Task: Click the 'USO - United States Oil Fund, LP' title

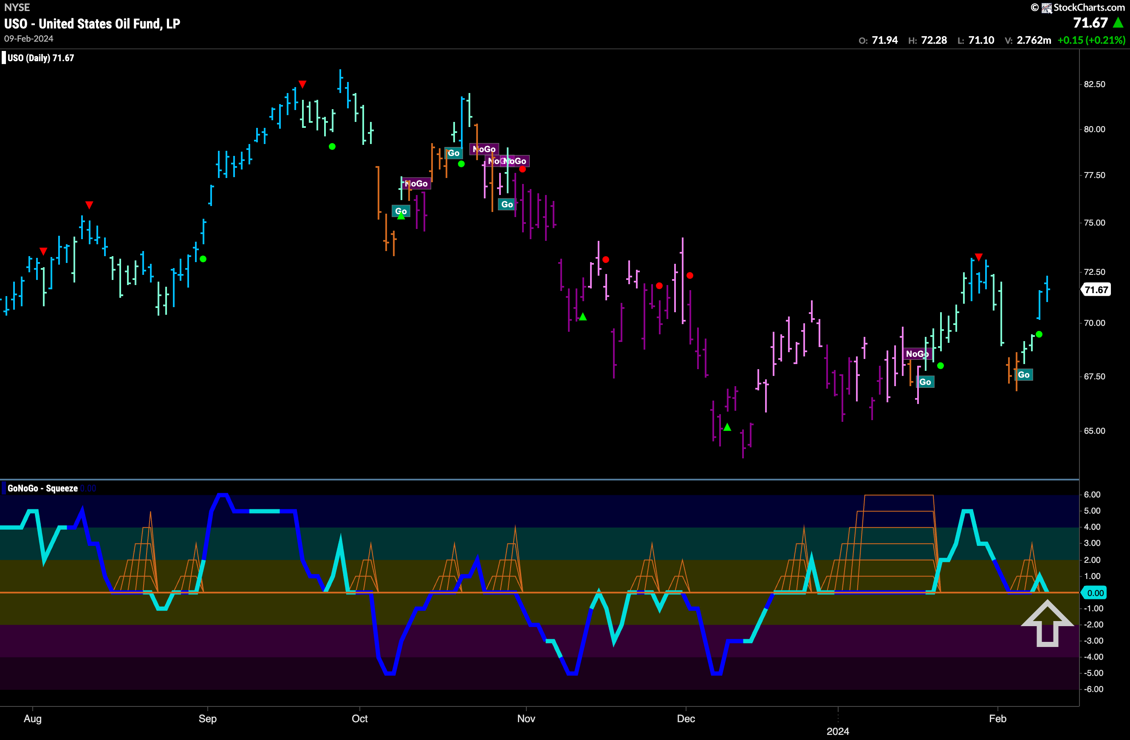Action: (92, 24)
